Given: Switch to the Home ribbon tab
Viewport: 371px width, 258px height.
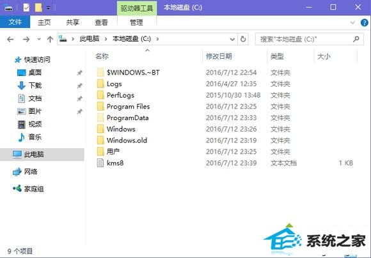Looking at the screenshot, I should tap(44, 22).
